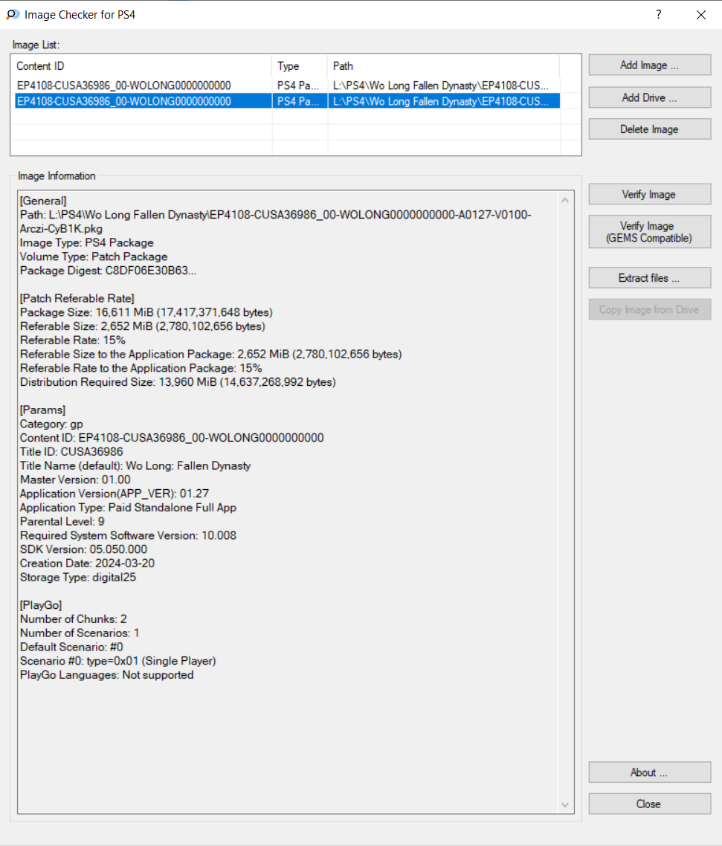Viewport: 722px width, 846px height.
Task: Click the Image Checker app icon in title bar
Action: coord(13,15)
